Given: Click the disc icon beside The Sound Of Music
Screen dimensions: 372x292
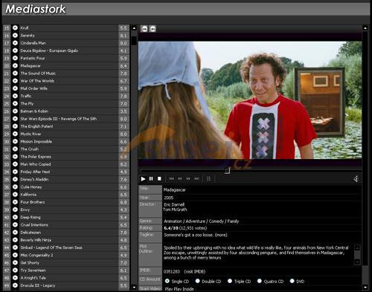Looking at the screenshot, I should coord(15,74).
